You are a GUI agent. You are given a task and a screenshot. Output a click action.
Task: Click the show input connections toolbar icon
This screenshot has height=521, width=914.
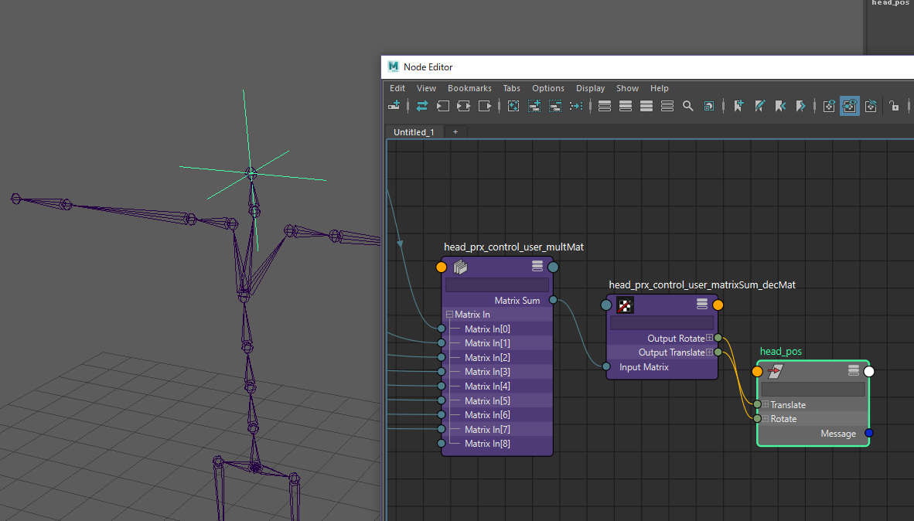(x=443, y=106)
